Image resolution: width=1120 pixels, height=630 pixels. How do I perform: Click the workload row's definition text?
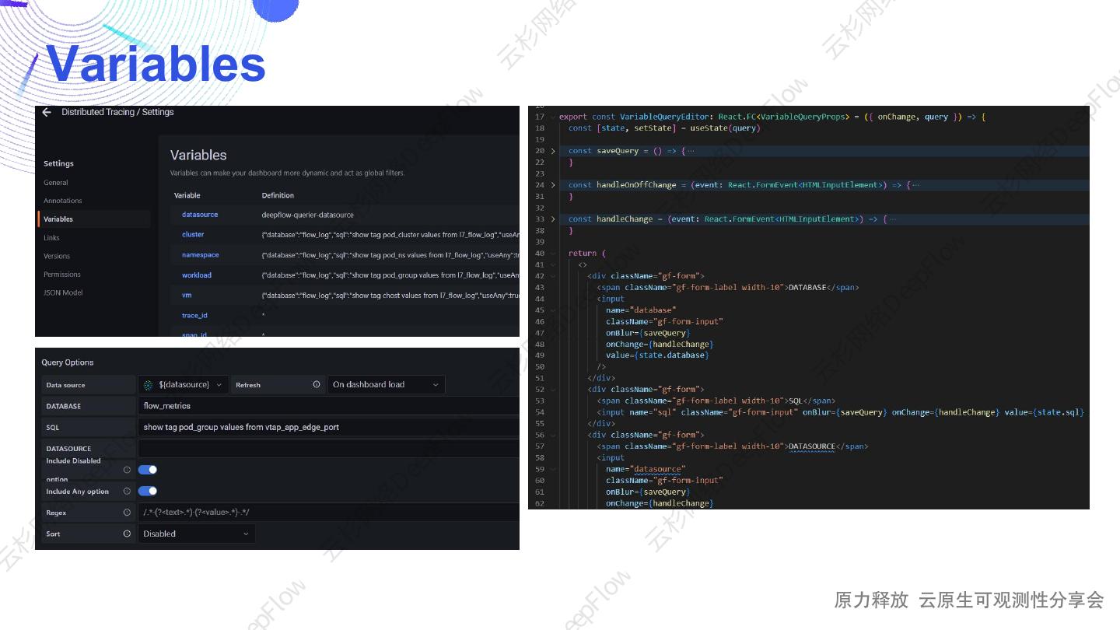click(x=390, y=275)
